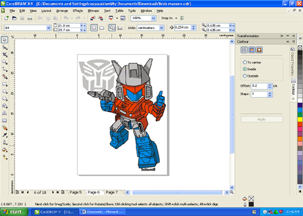Open the Application Launcher icon
Viewport: 303px width, 216px height.
[x=111, y=18]
